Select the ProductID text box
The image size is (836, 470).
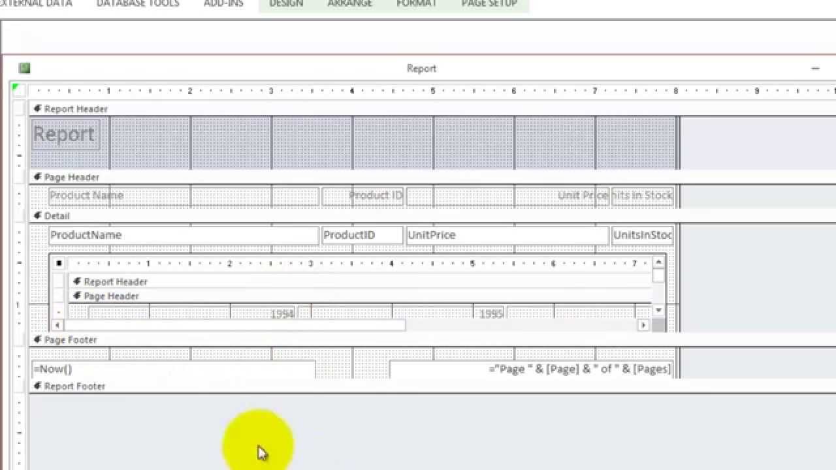[362, 235]
